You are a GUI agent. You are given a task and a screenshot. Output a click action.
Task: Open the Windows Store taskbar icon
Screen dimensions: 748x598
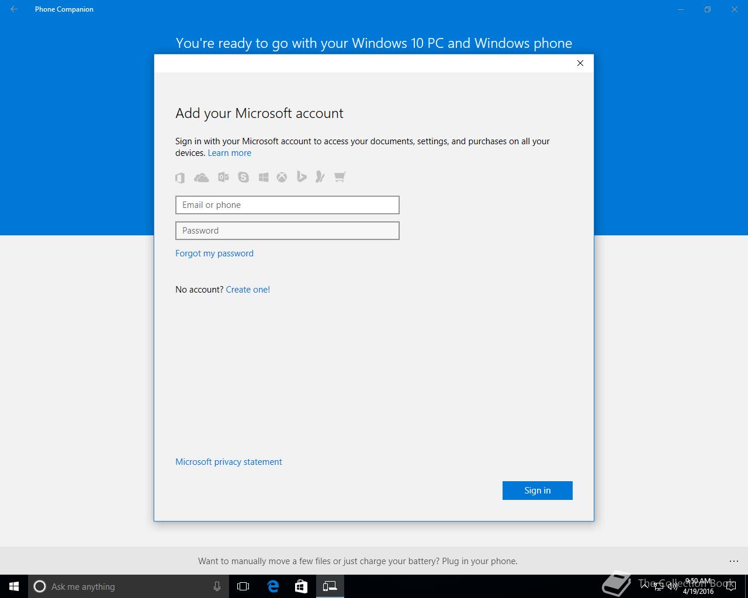point(301,586)
